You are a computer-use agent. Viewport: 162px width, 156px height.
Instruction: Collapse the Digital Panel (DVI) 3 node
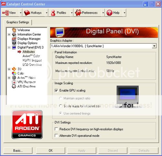click(9, 47)
